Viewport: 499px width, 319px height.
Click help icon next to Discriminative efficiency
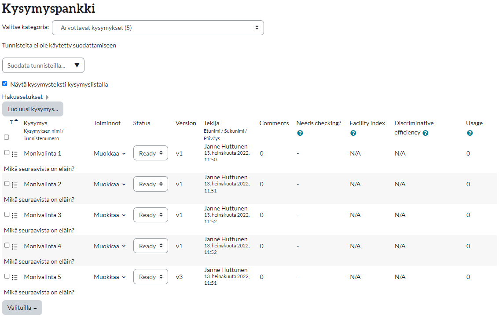click(x=426, y=133)
